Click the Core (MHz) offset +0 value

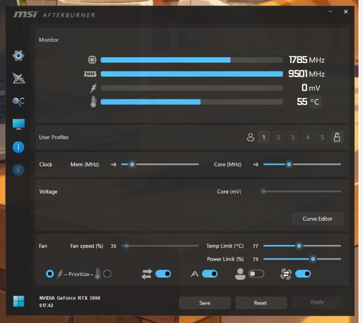tap(255, 164)
